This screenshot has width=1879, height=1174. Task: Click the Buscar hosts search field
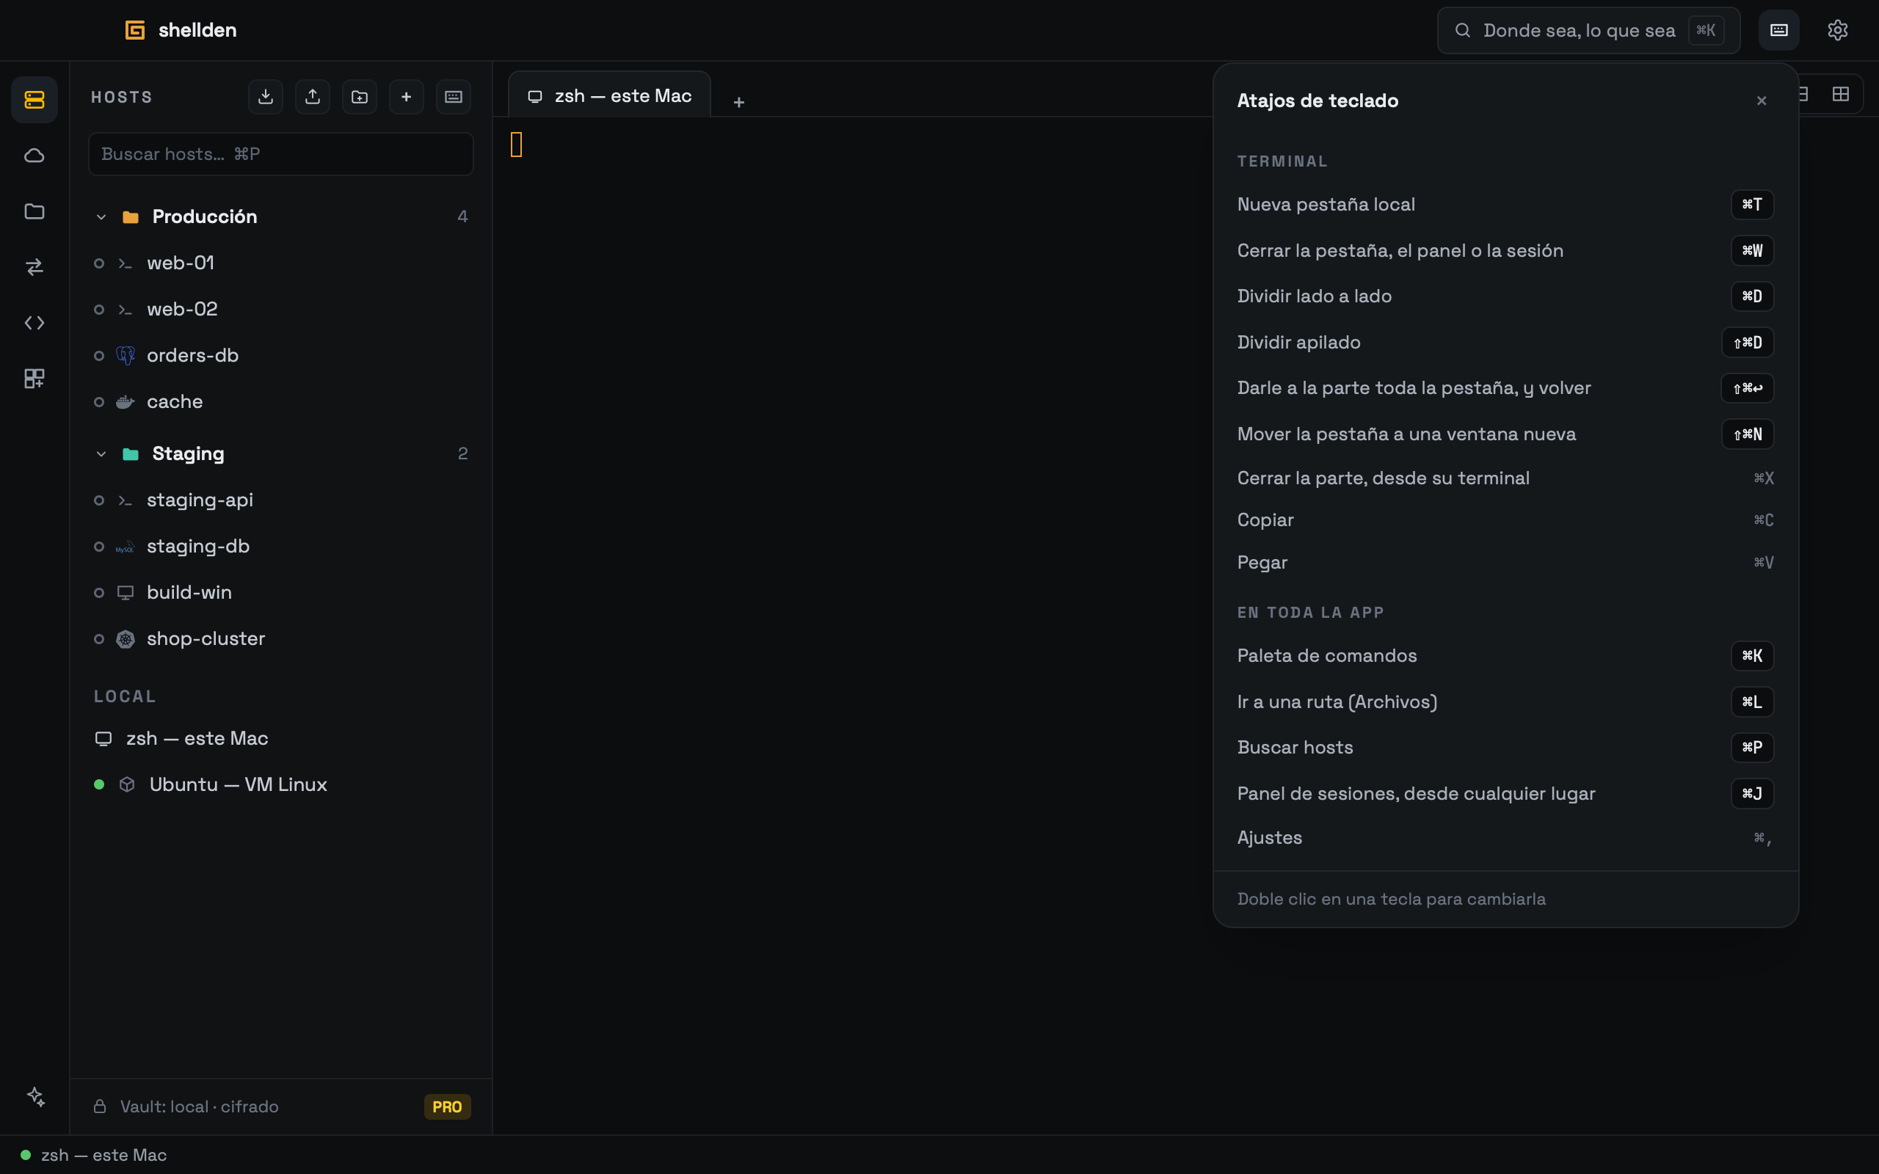point(281,154)
